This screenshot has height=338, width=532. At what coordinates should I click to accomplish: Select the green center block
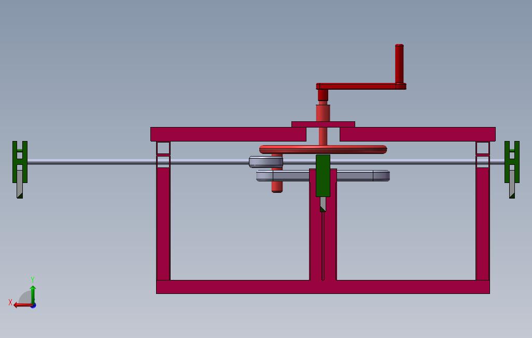coord(323,175)
